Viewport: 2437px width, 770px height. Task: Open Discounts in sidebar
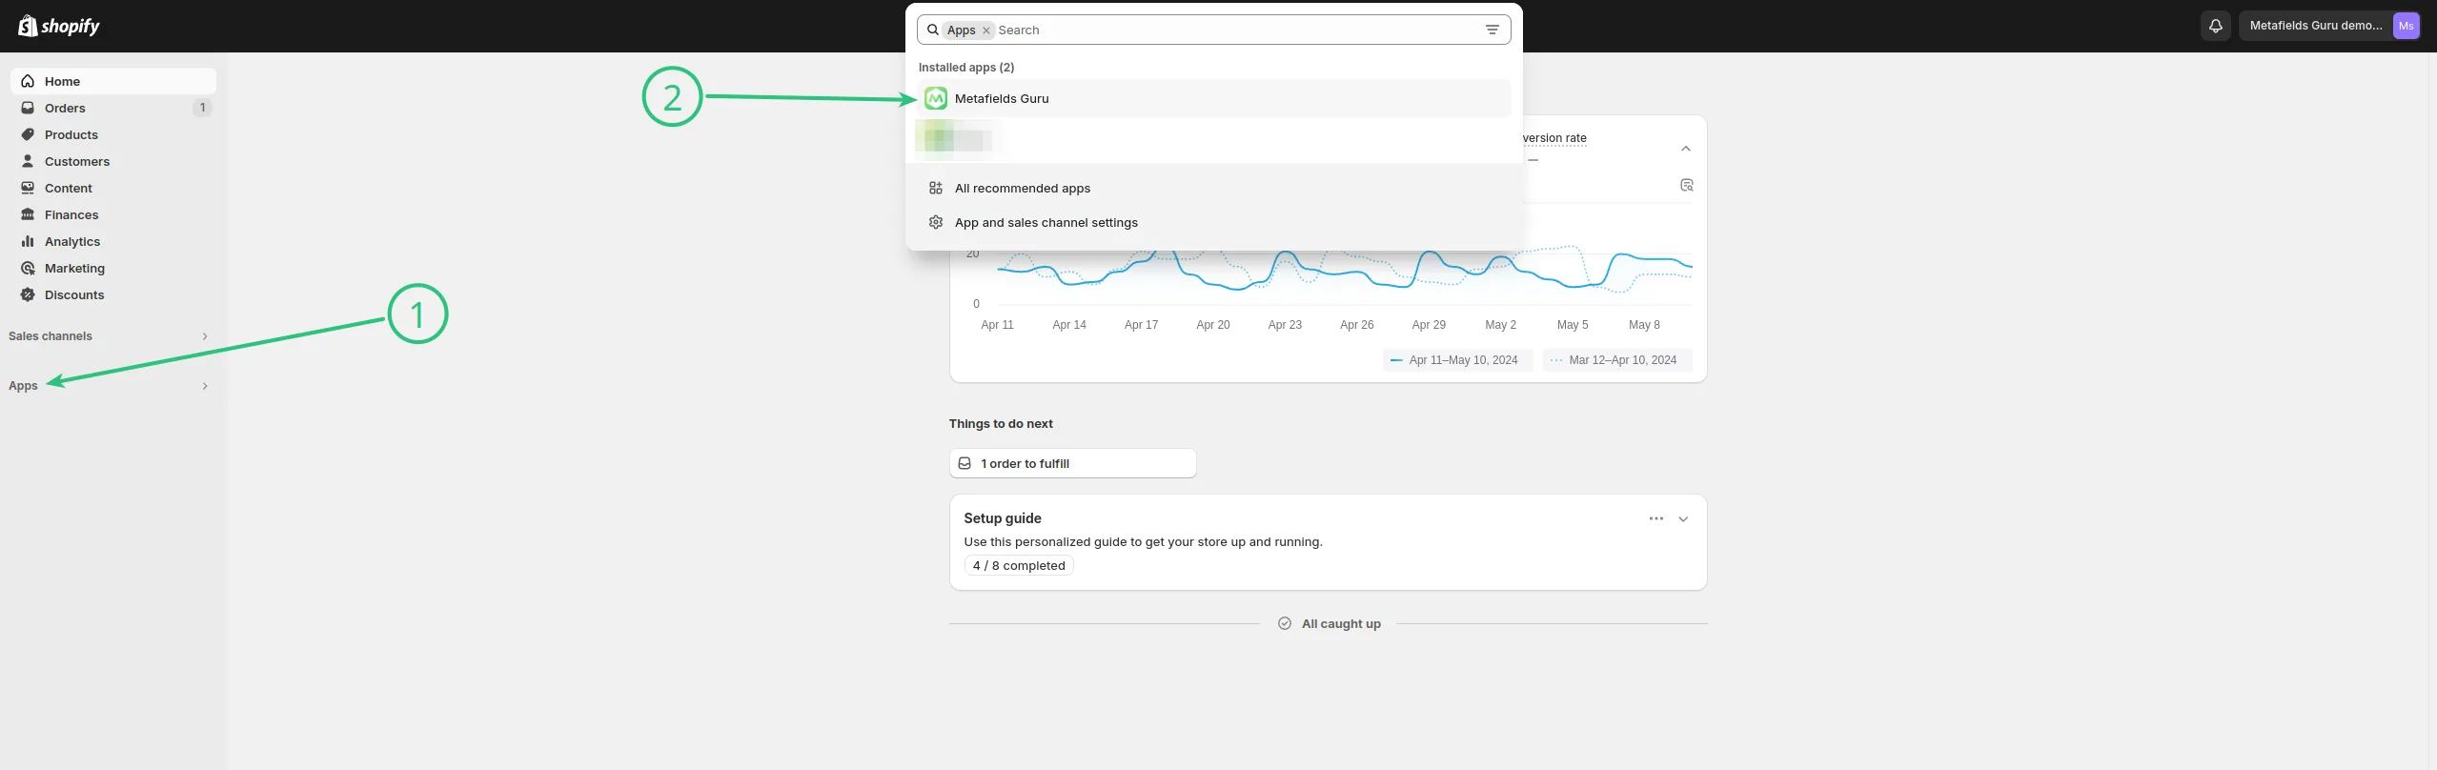[113, 294]
